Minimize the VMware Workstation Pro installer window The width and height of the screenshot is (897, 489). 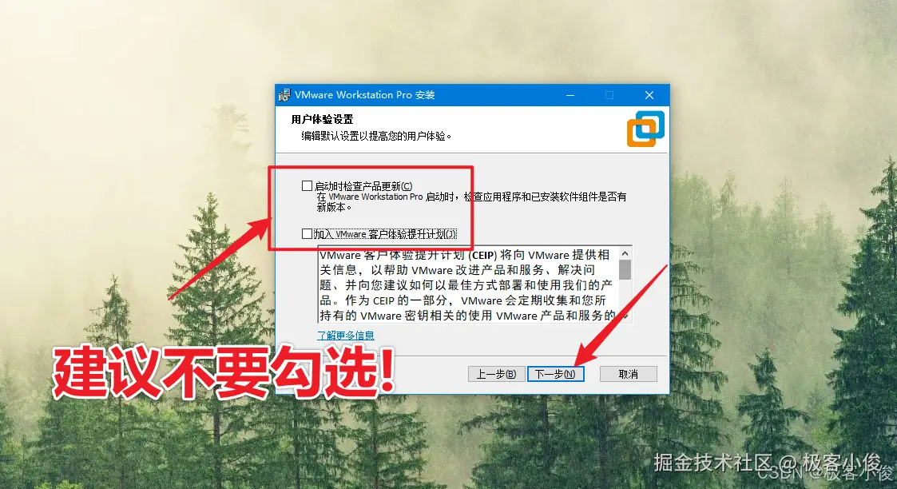570,95
